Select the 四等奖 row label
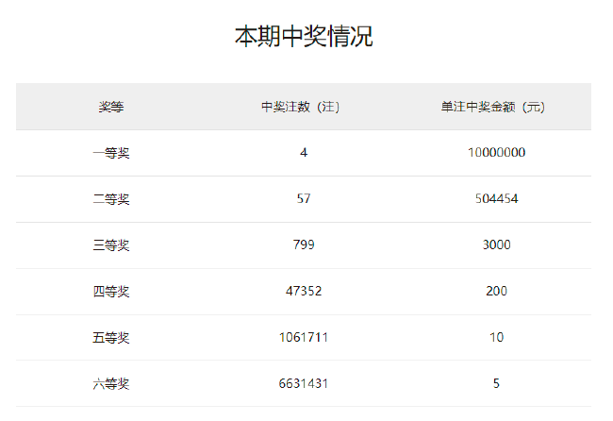Viewport: 613px width, 421px height. (111, 292)
